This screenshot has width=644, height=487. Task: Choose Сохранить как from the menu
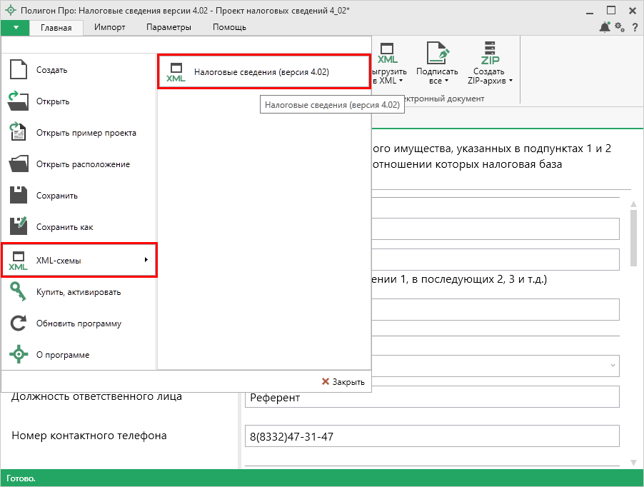[x=64, y=227]
